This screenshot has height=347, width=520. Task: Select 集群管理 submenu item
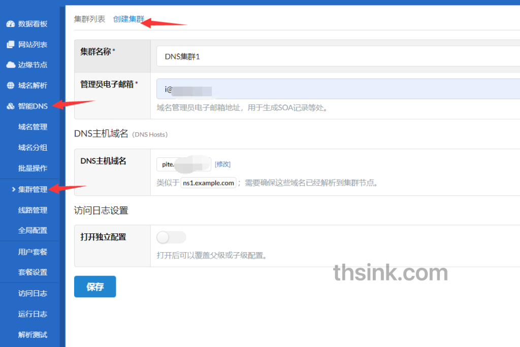(32, 189)
